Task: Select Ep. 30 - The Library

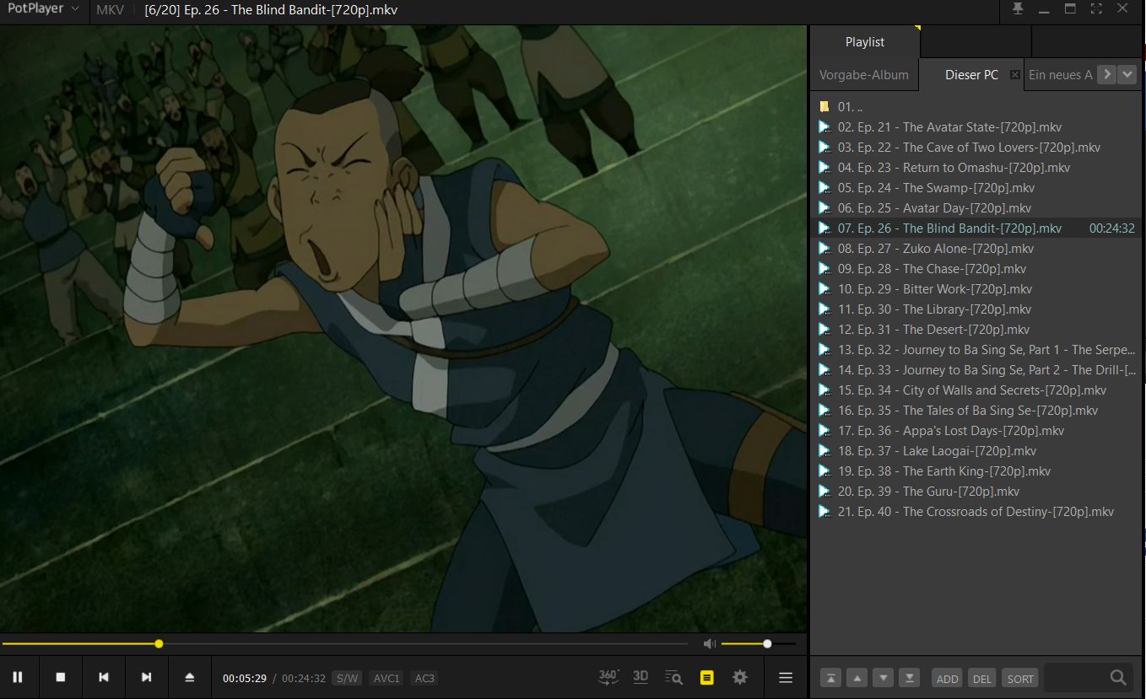Action: tap(976, 309)
